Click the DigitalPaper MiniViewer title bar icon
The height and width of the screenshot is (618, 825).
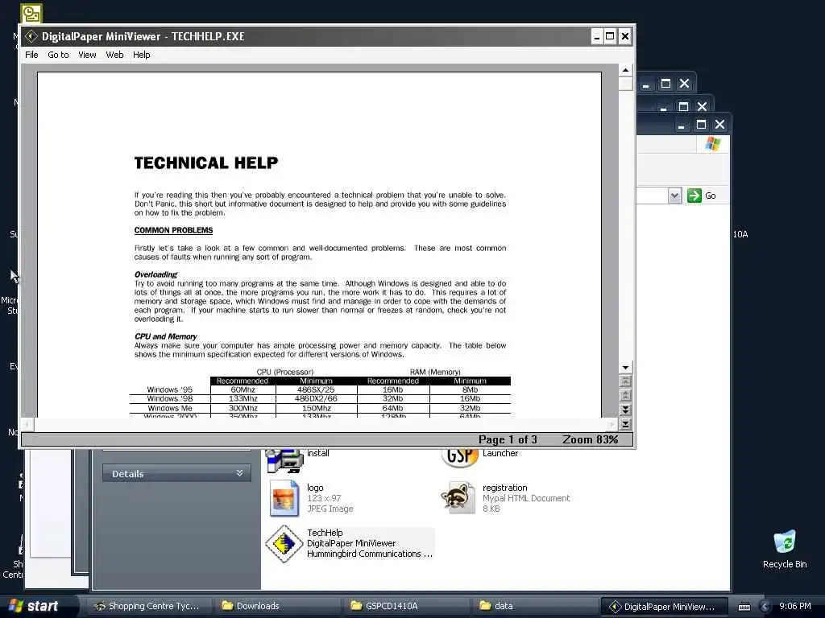point(31,36)
